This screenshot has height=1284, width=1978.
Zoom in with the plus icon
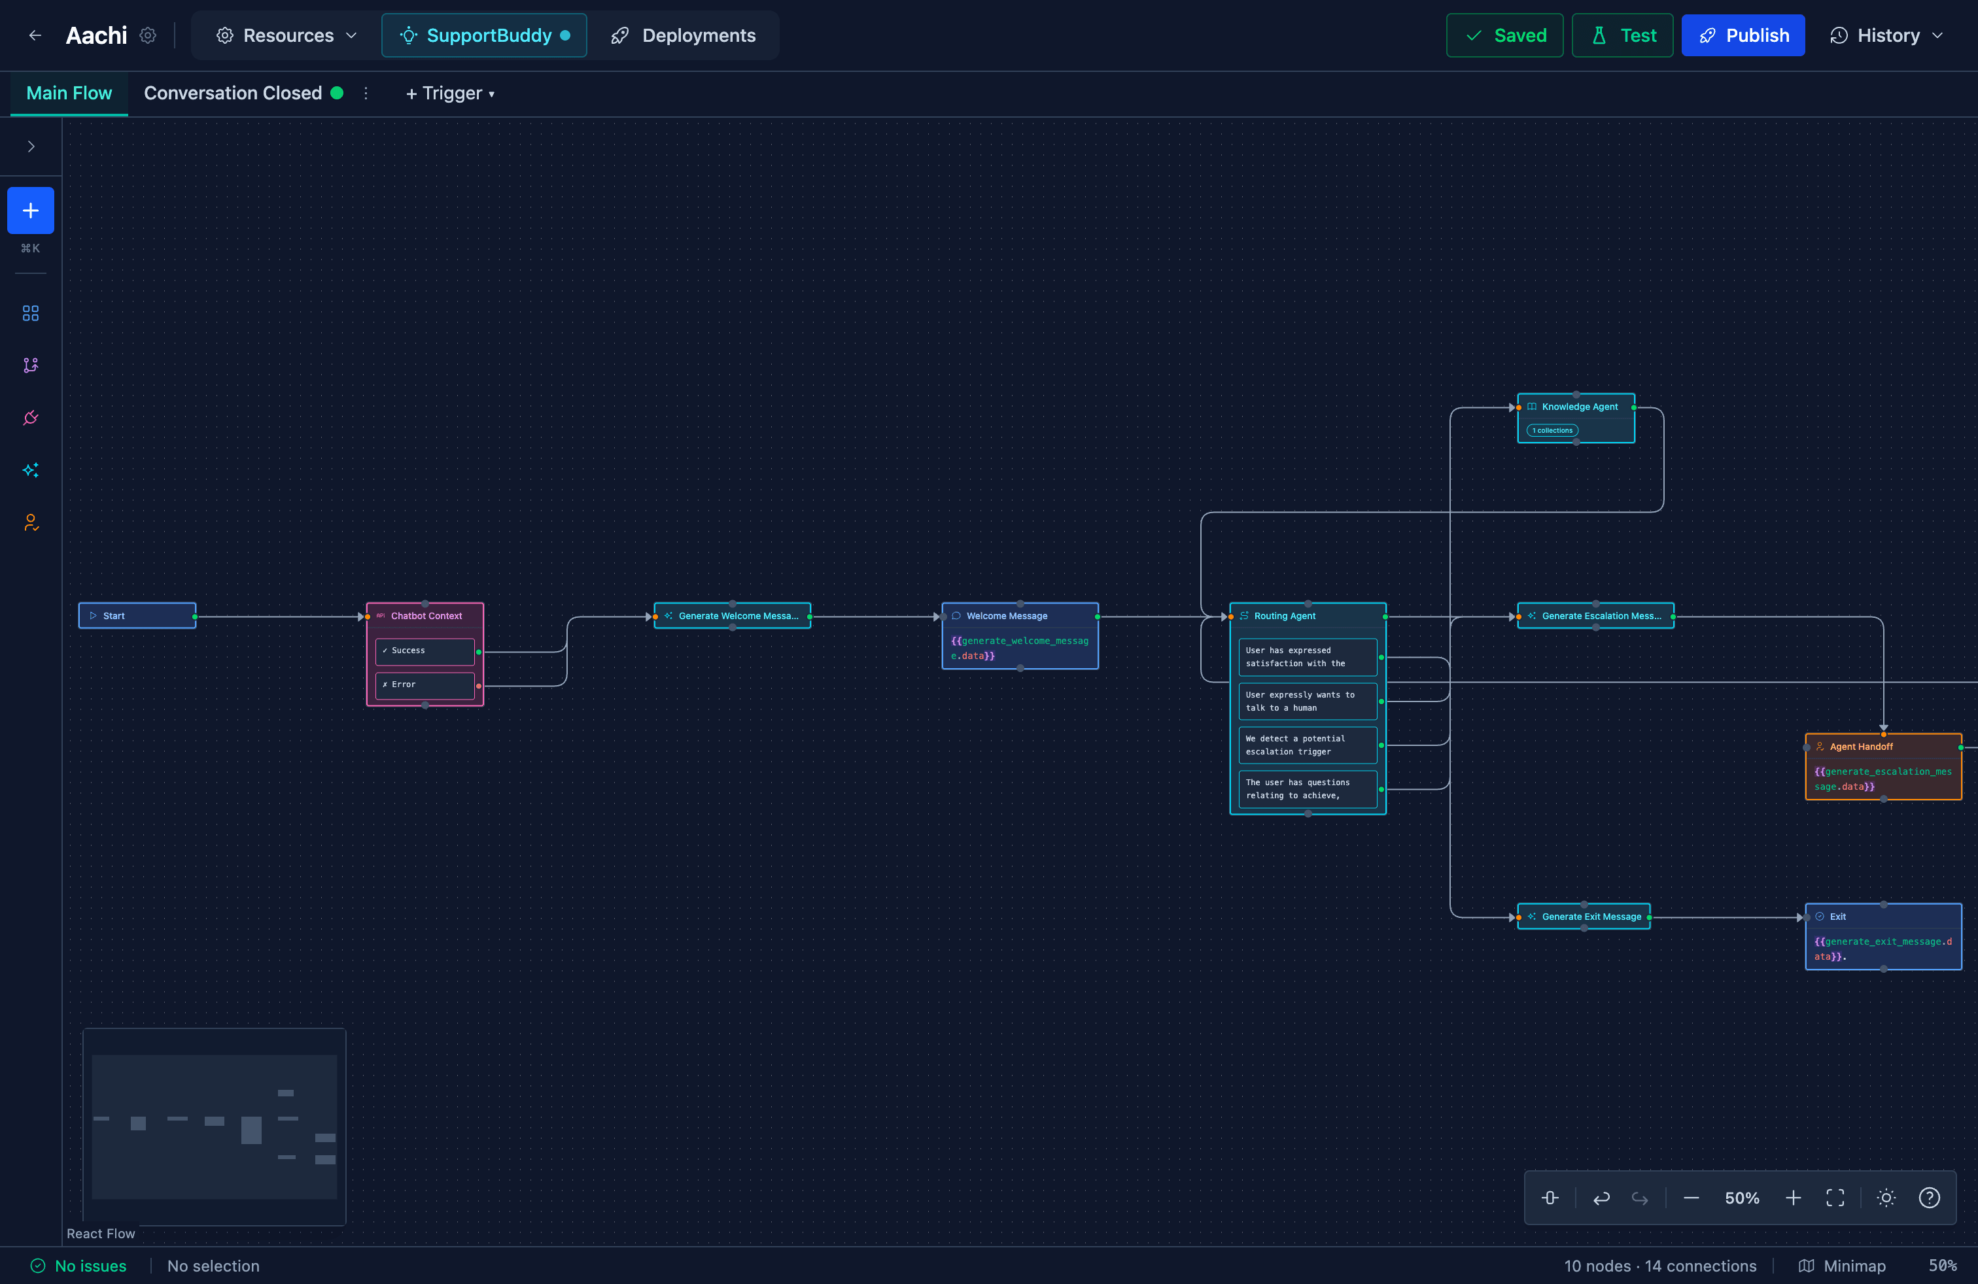point(1794,1198)
